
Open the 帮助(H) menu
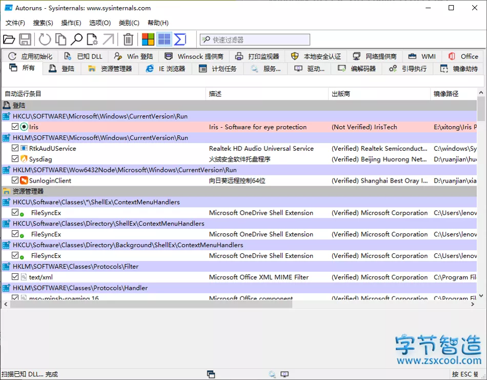[158, 23]
